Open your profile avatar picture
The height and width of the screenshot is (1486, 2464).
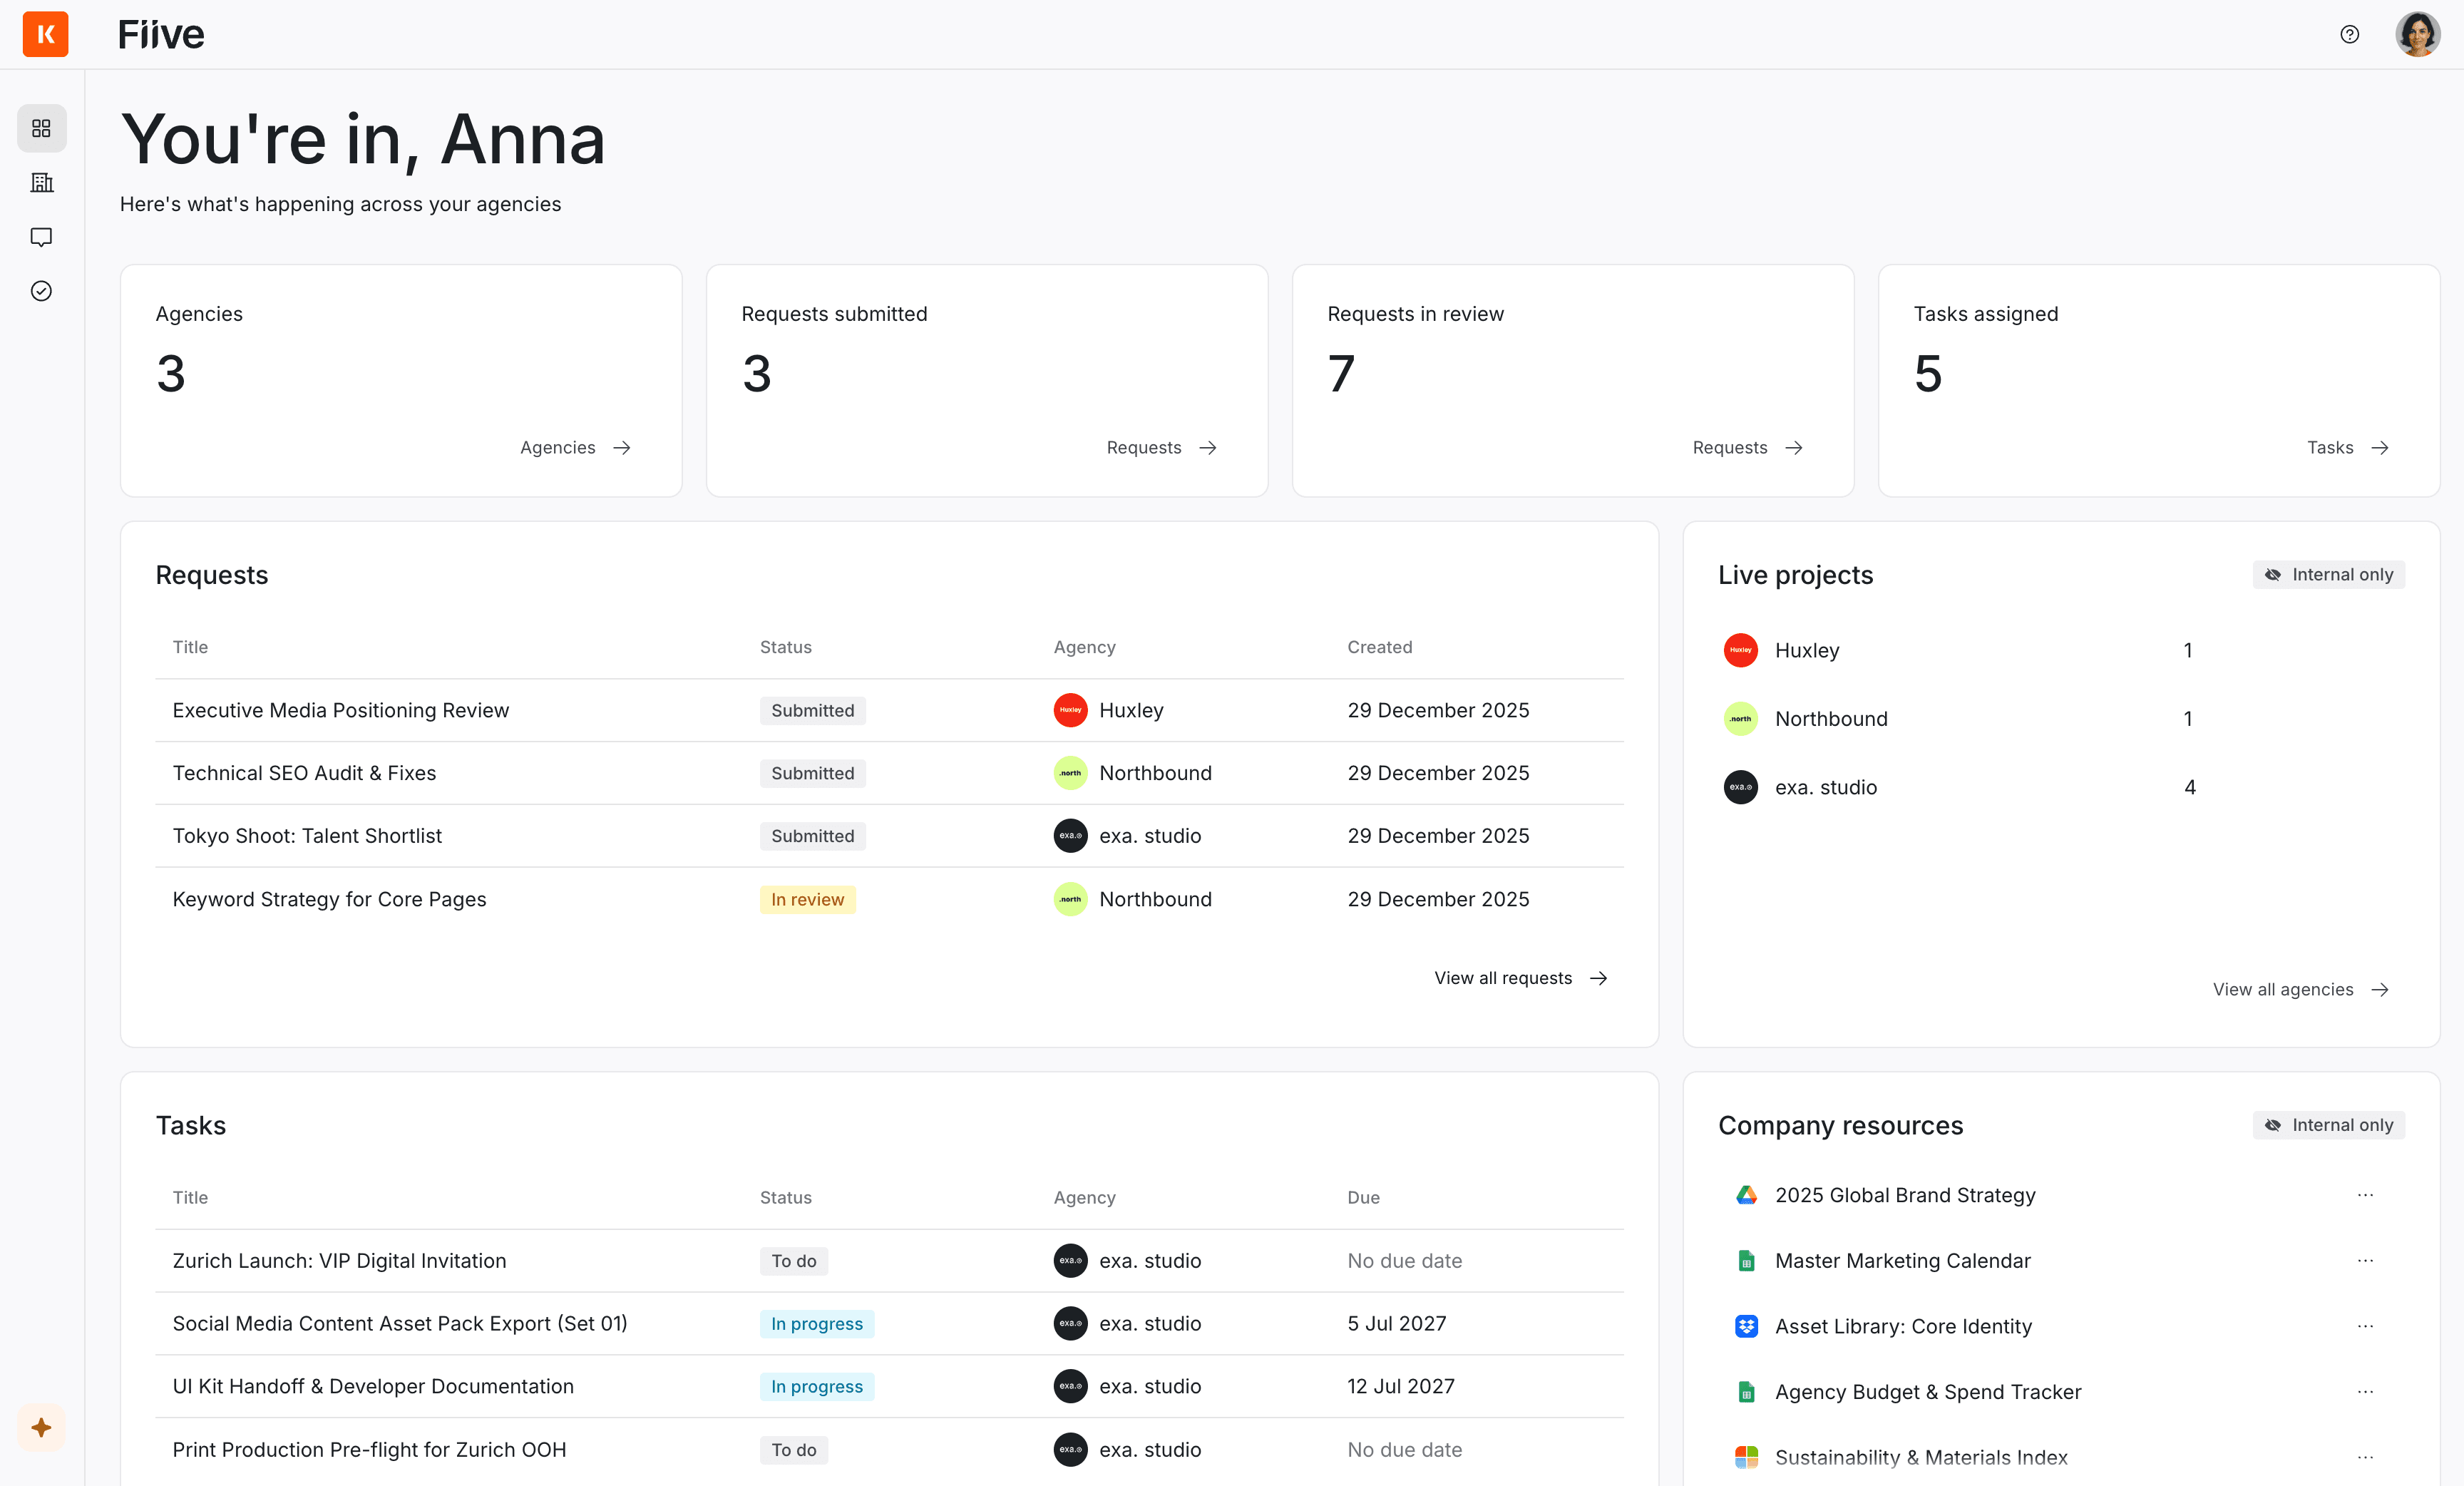point(2418,34)
